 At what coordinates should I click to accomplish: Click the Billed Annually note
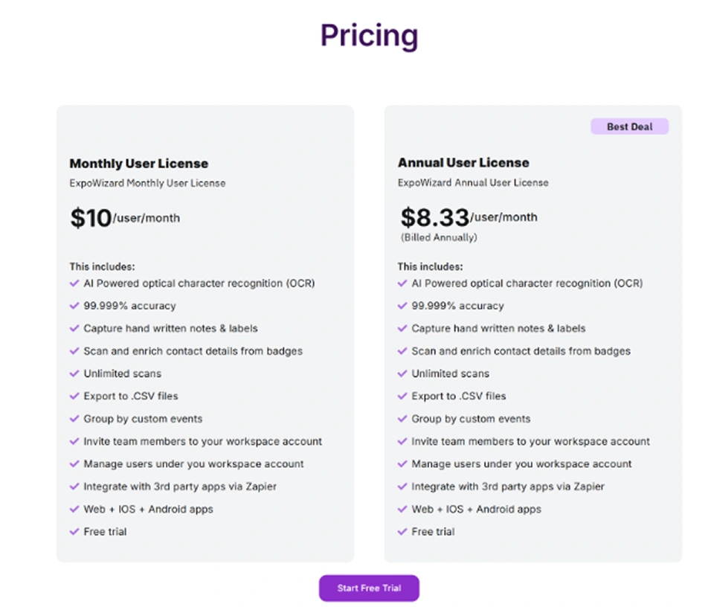439,237
